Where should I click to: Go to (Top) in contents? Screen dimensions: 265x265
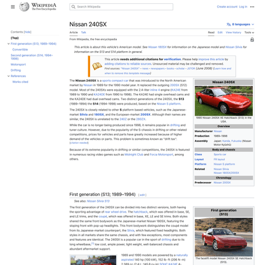point(15,38)
